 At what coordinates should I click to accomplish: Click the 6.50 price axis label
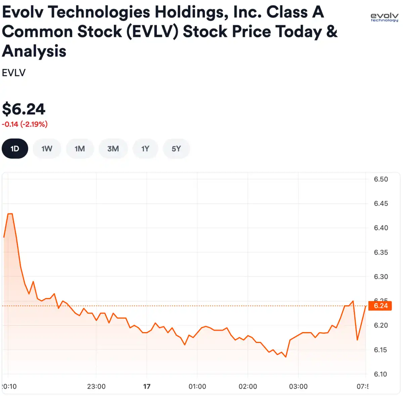pos(381,179)
